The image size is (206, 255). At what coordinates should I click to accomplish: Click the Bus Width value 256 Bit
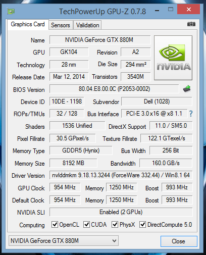pos(171,150)
